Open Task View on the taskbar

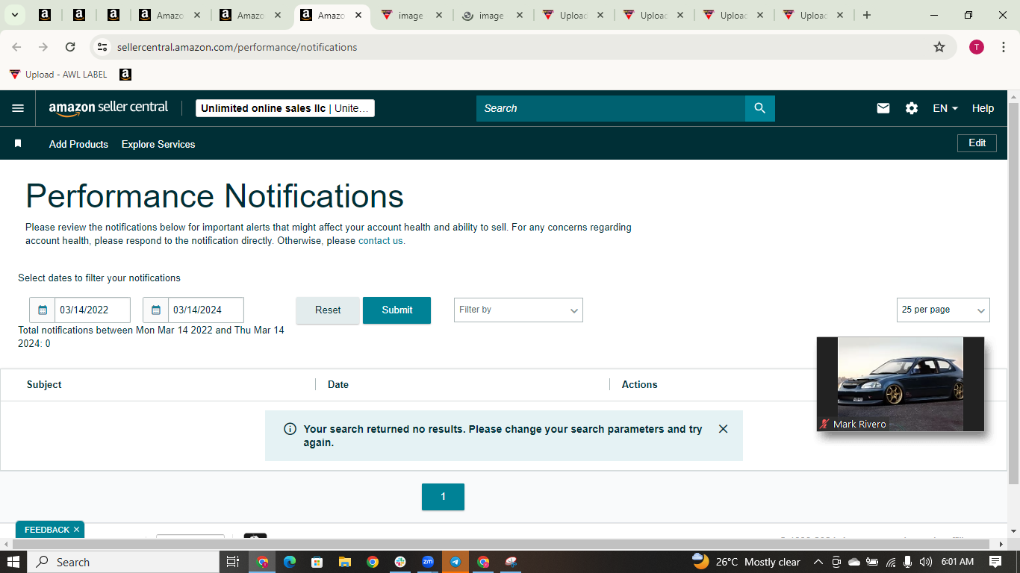[232, 562]
